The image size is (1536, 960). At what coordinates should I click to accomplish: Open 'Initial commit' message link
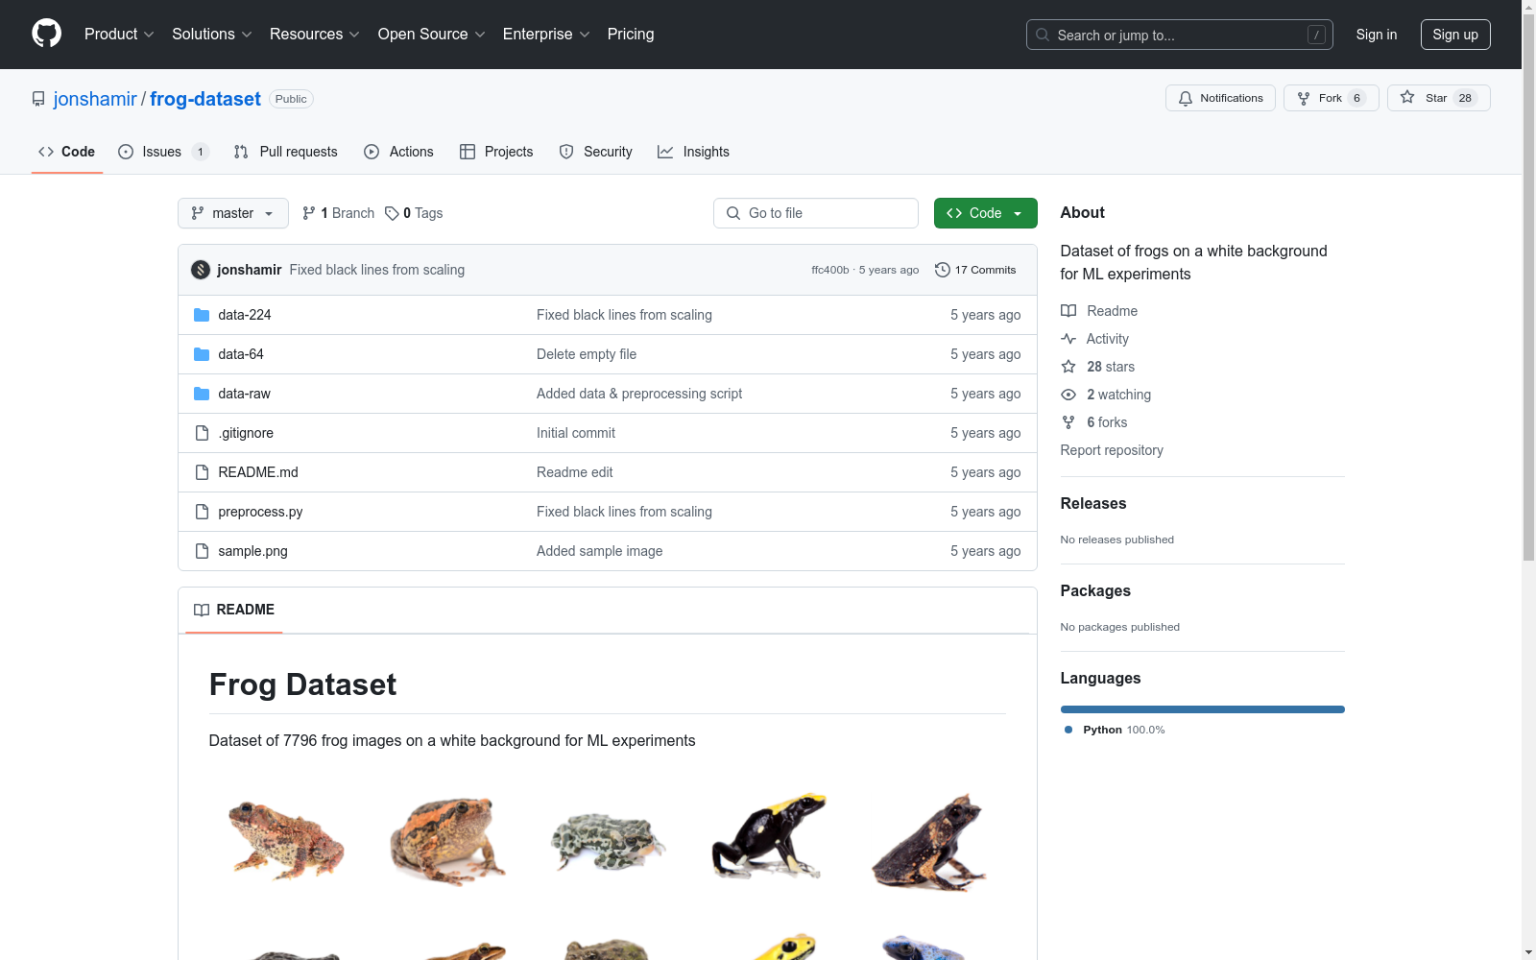point(576,433)
